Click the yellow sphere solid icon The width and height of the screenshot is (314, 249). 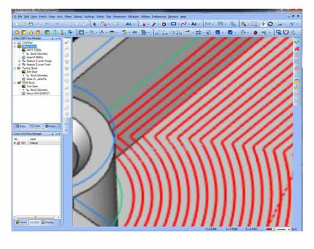(x=17, y=32)
